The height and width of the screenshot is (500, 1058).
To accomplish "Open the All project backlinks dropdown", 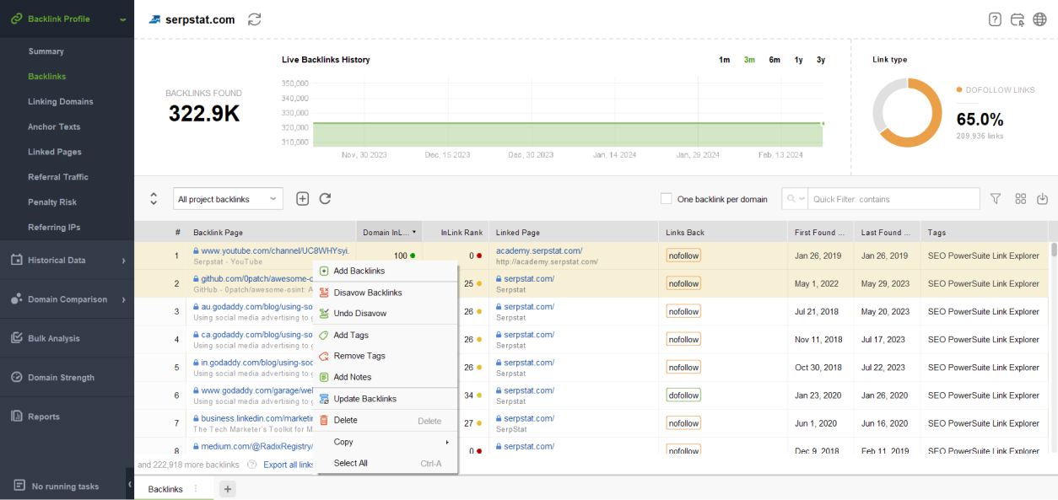I will (228, 199).
